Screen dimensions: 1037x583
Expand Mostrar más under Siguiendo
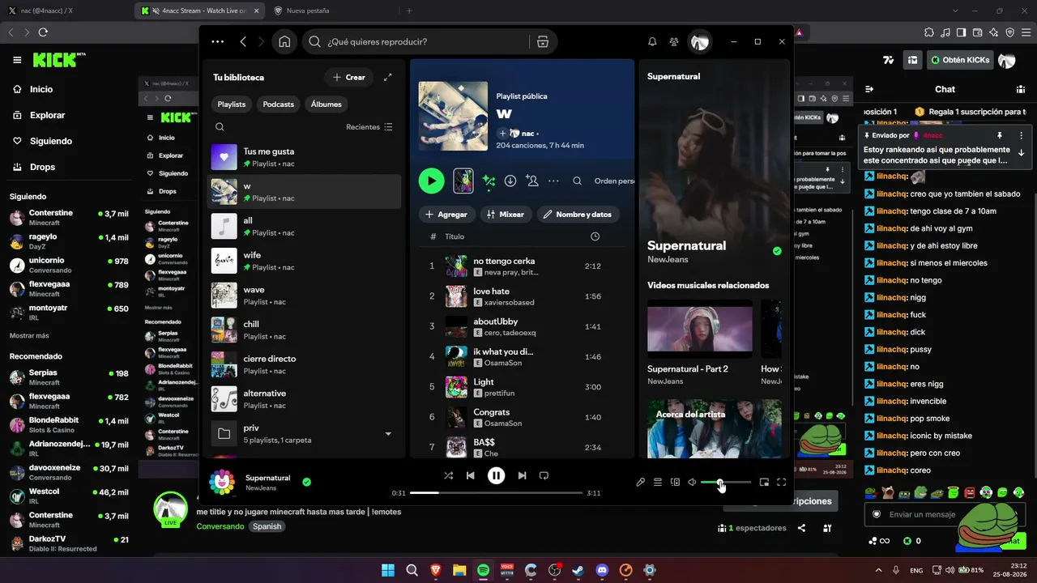tap(29, 335)
